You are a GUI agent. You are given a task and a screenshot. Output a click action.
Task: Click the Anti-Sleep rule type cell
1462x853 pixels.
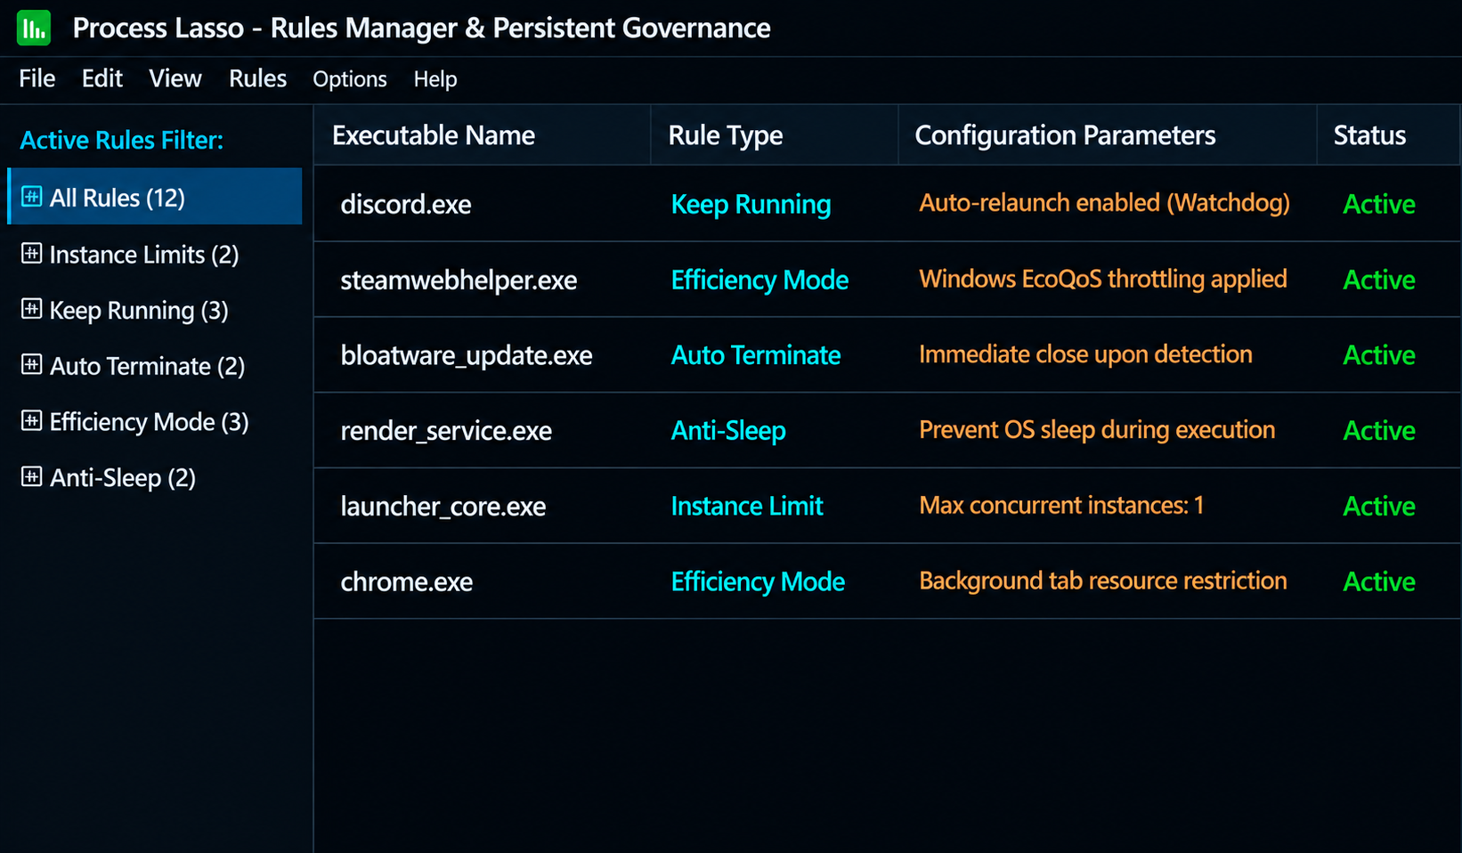coord(728,431)
